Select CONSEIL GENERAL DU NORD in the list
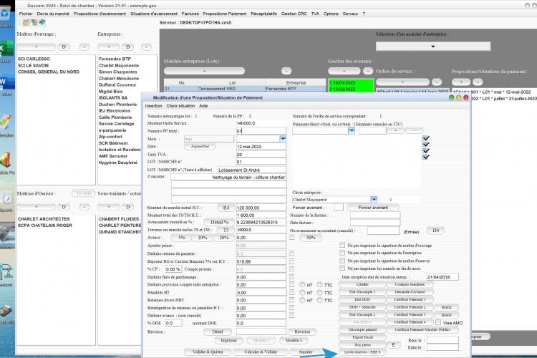Image resolution: width=537 pixels, height=358 pixels. pos(49,72)
